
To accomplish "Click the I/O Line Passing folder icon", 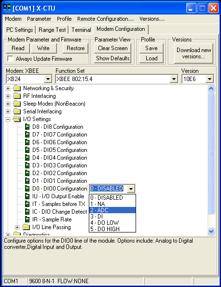I will [x=27, y=227].
